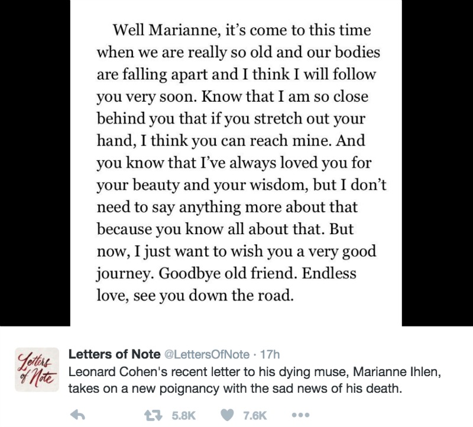473x427 pixels.
Task: Click the name "Marianne Ihlen" in the tweet
Action: tap(397, 372)
